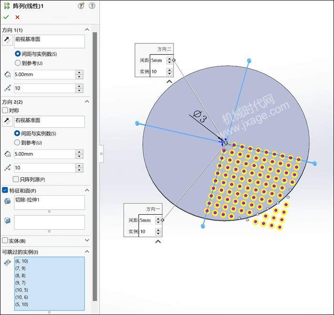334x315 pixels.
Task: Click Direction 2 reference box 右视基准面
Action: 50,122
